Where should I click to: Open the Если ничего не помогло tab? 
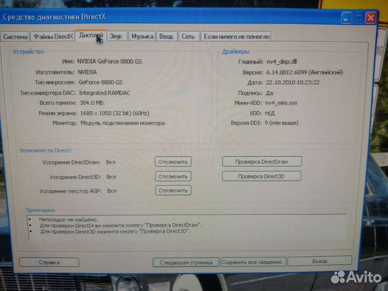pos(236,37)
